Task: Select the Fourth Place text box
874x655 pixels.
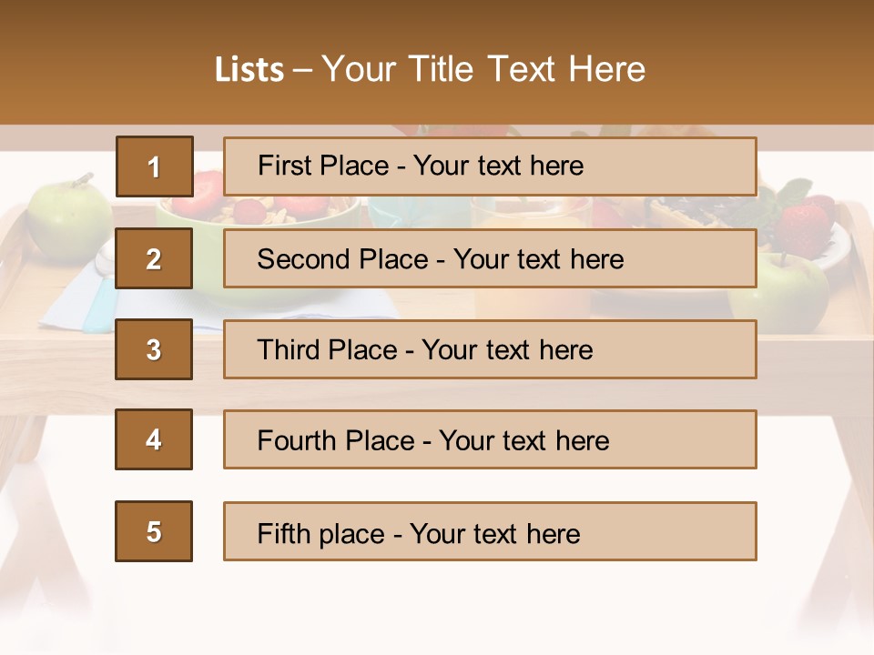Action: (x=490, y=439)
